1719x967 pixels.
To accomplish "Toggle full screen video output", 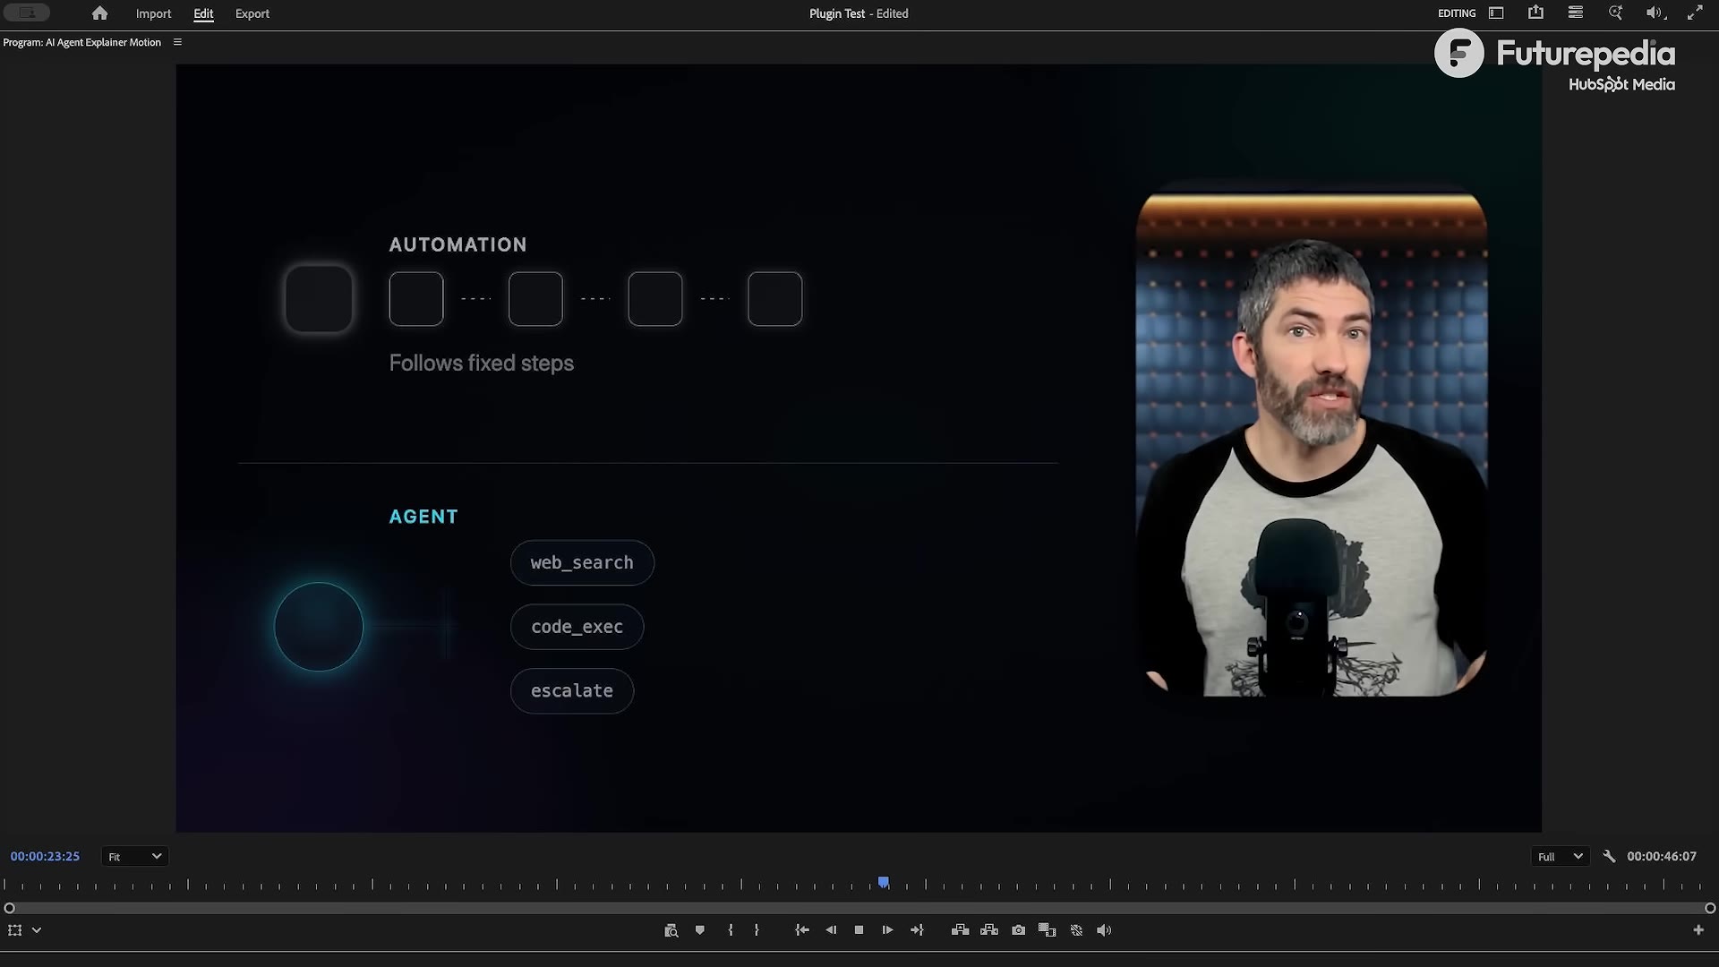I will coord(1695,13).
